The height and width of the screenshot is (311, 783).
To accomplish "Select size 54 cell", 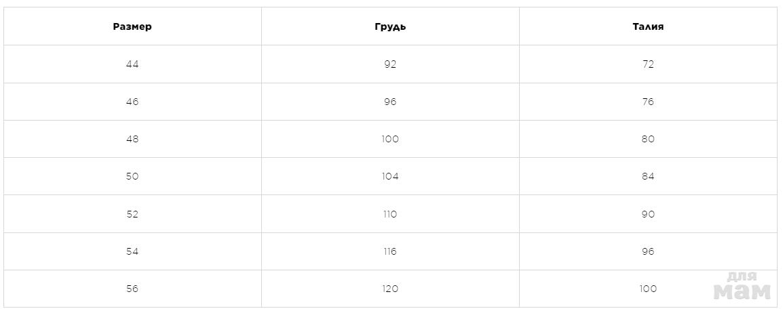I will point(132,251).
